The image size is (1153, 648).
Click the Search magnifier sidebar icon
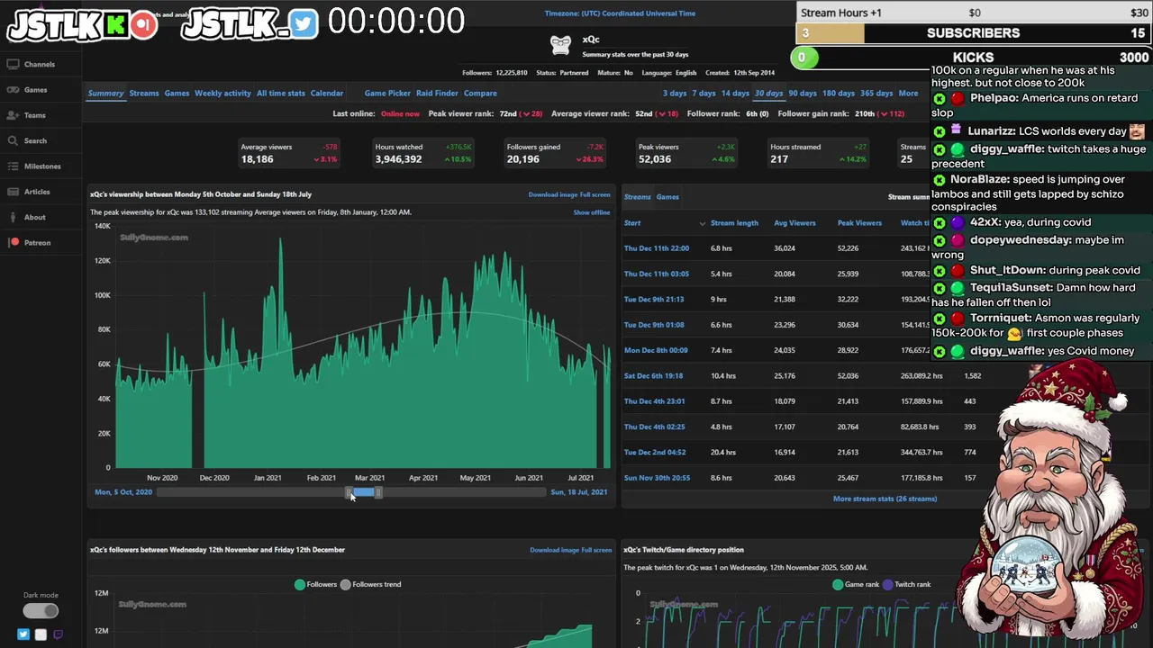point(13,140)
